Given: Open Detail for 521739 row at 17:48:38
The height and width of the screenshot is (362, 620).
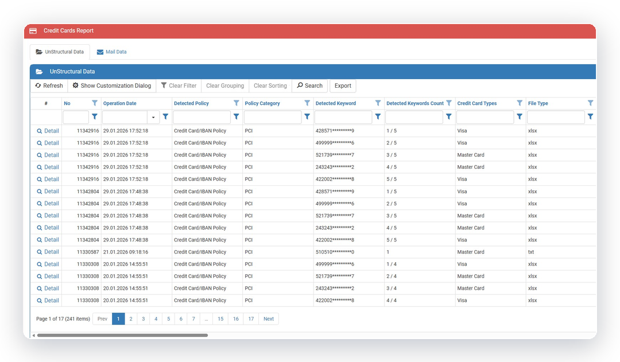Looking at the screenshot, I should coord(52,215).
